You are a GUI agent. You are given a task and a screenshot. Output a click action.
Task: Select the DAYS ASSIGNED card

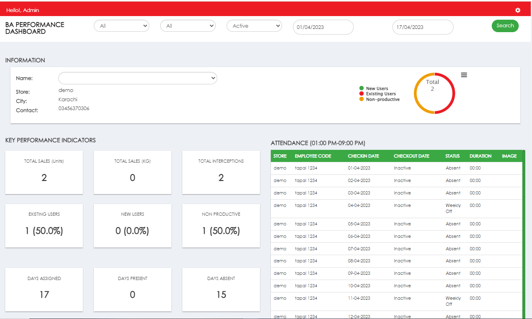44,290
